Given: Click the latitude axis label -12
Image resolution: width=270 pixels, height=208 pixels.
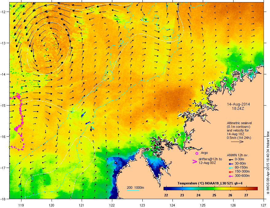Looking at the screenshot, I should pos(3,12).
